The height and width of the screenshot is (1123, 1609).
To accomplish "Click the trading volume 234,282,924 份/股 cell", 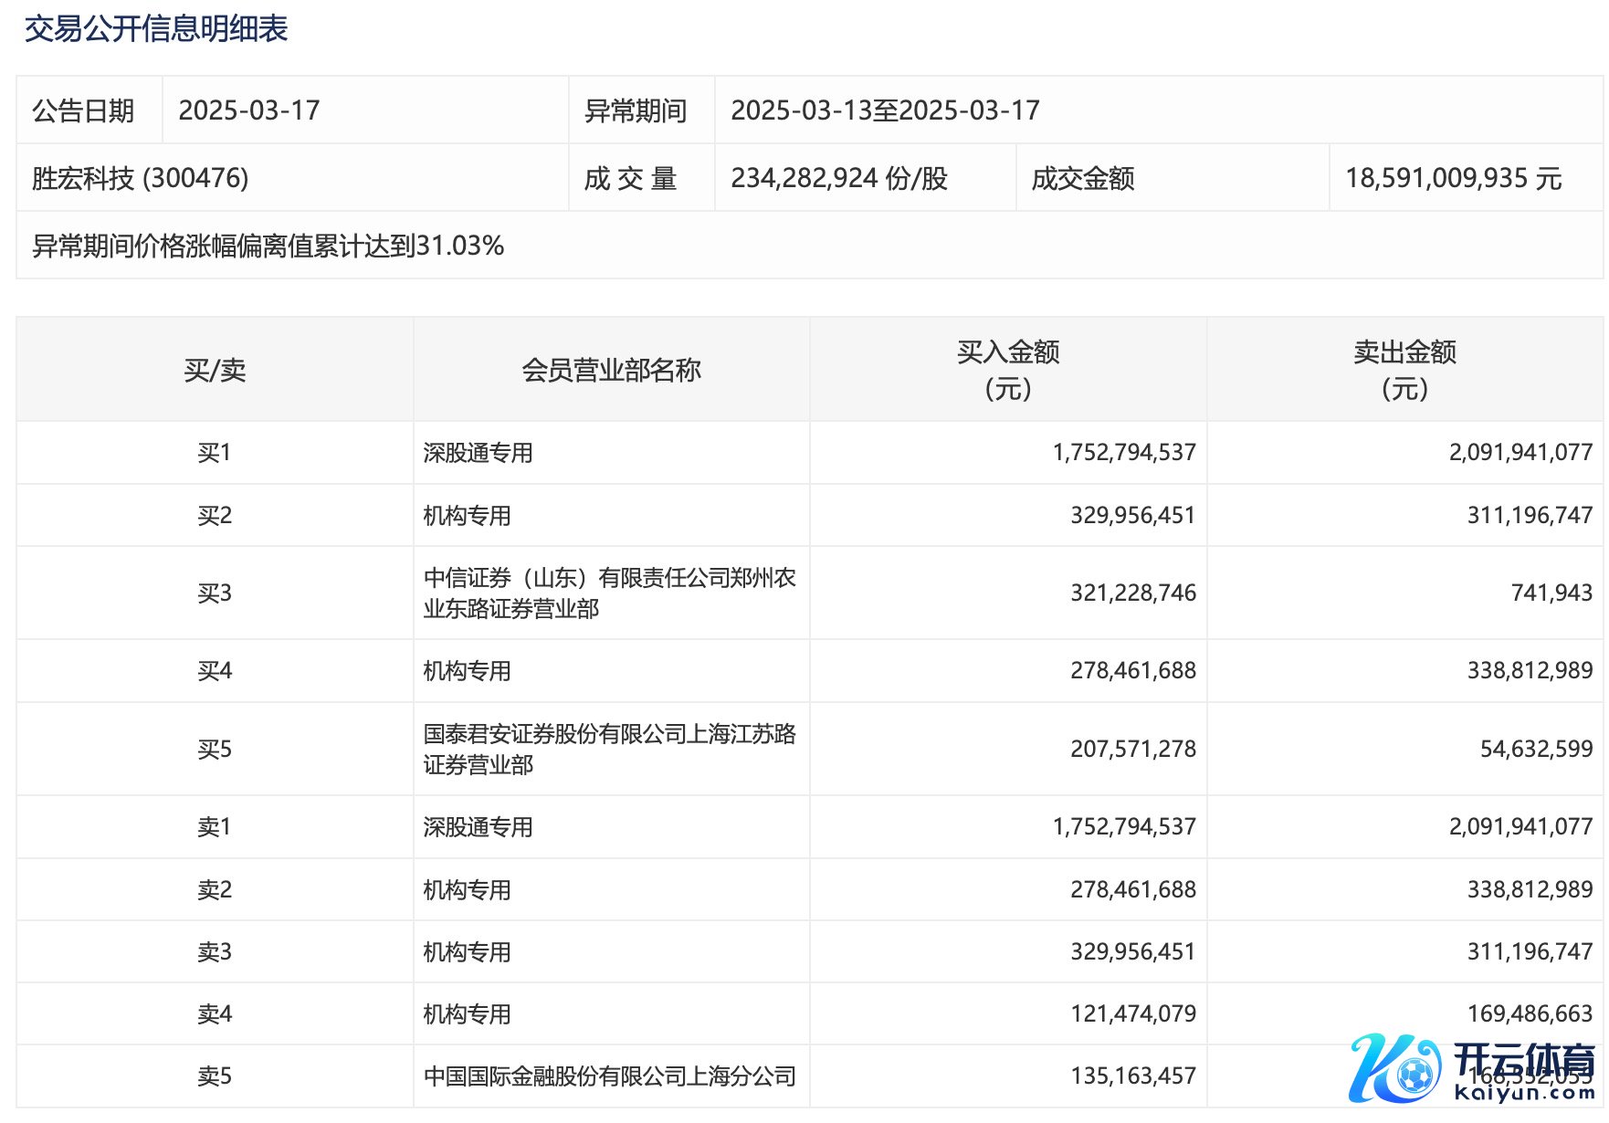I will [x=839, y=178].
